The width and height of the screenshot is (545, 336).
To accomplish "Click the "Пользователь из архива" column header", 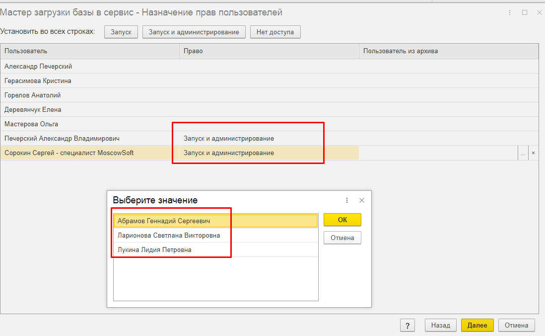I will (448, 51).
